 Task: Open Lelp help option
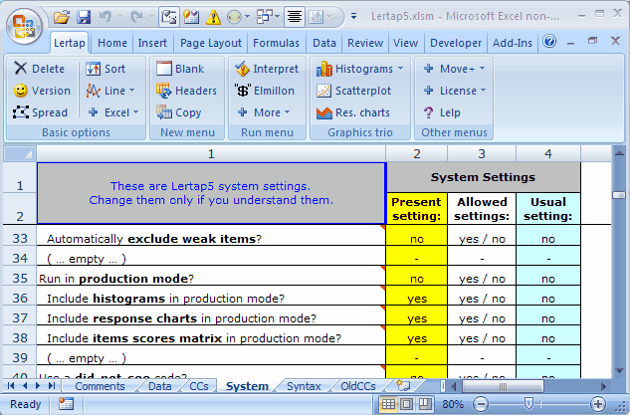[x=442, y=112]
